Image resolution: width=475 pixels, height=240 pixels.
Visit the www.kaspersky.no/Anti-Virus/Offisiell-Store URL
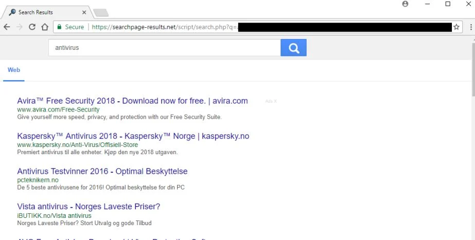pos(78,145)
